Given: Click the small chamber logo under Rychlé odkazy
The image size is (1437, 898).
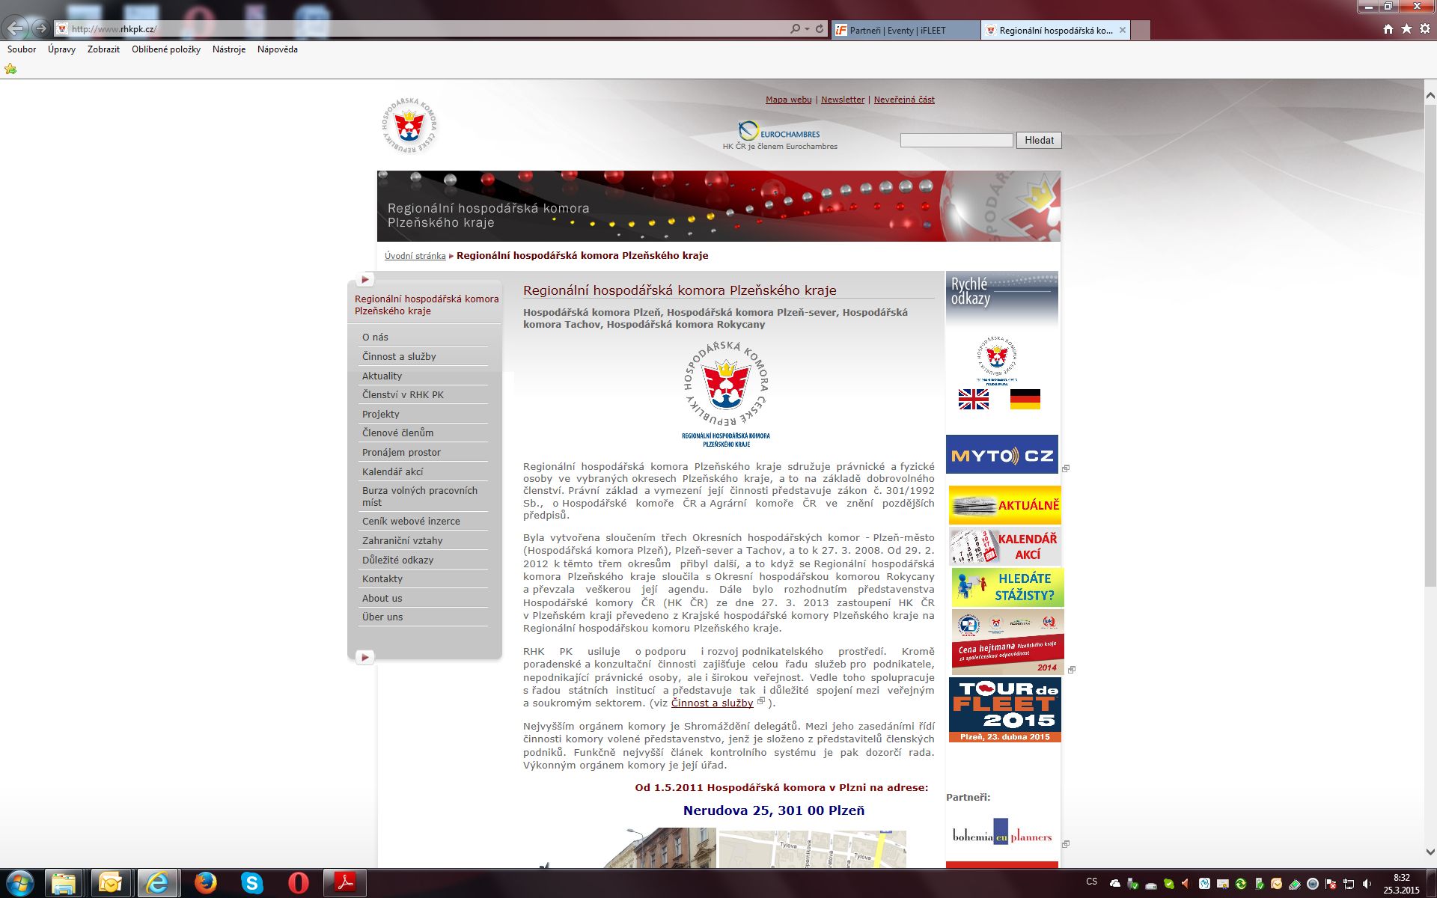Looking at the screenshot, I should [x=996, y=359].
